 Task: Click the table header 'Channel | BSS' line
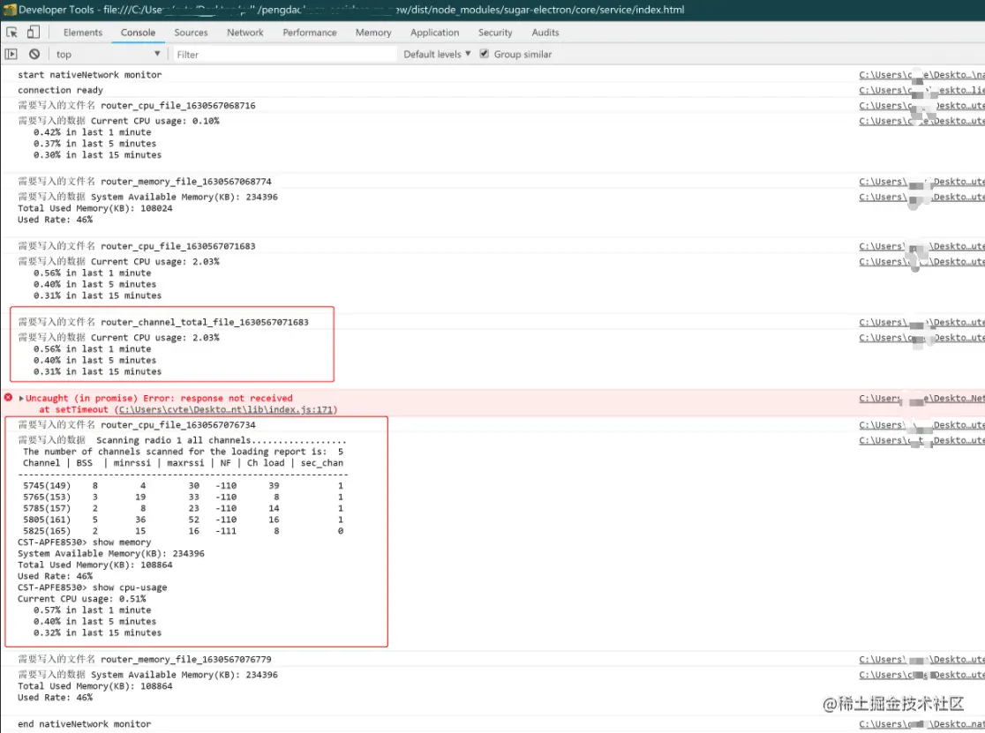183,463
